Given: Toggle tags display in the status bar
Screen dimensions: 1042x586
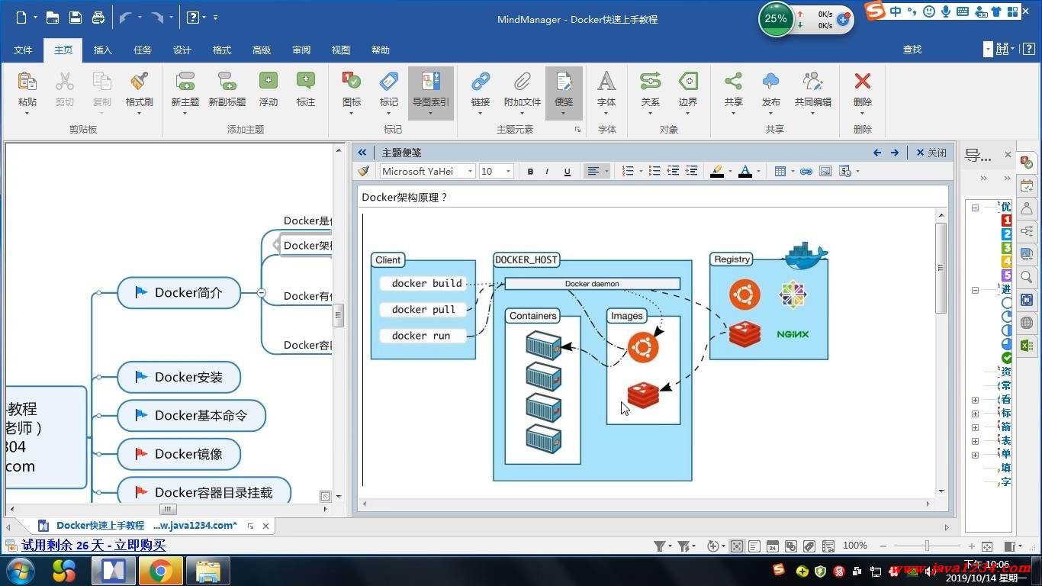Looking at the screenshot, I should pyautogui.click(x=809, y=546).
